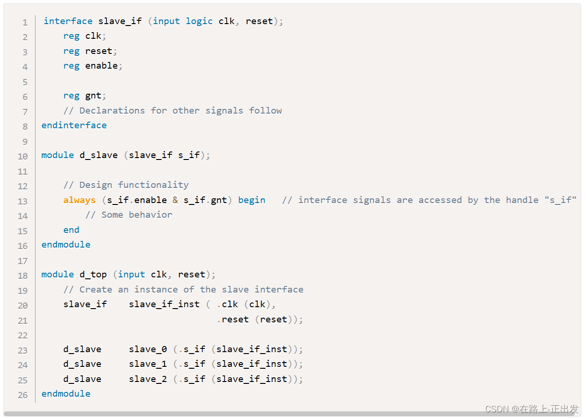Click 'slave_if_inst' on line 20
Screen dimensions: 586x418
pyautogui.click(x=164, y=304)
